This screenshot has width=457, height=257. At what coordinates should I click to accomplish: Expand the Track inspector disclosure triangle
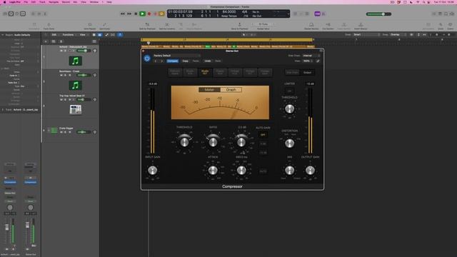coord(3,110)
